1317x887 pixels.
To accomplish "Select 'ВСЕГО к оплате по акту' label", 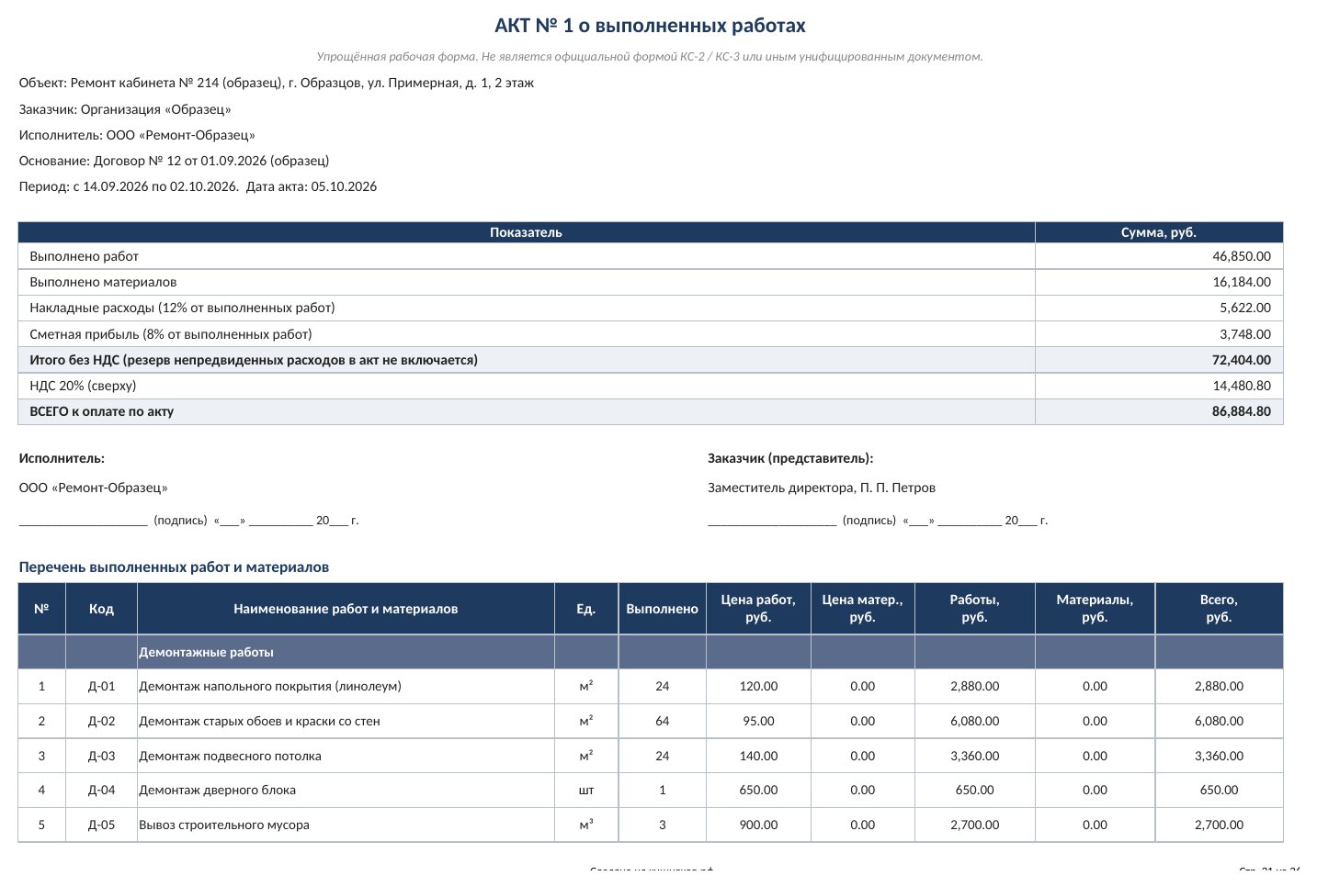I will pyautogui.click(x=101, y=411).
